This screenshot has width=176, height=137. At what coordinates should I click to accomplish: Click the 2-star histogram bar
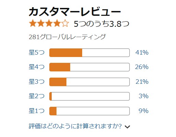pos(89,96)
